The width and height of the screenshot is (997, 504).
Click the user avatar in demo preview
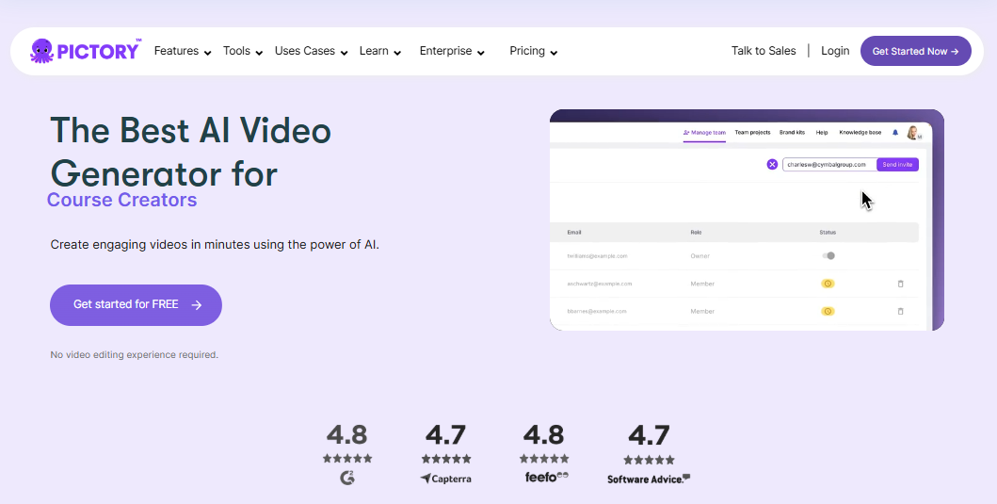pos(913,133)
